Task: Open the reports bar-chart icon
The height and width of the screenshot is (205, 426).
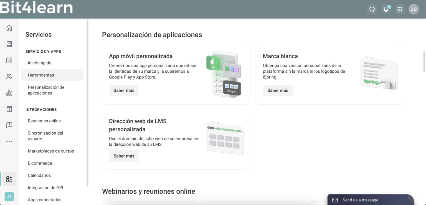Action: pos(9,93)
